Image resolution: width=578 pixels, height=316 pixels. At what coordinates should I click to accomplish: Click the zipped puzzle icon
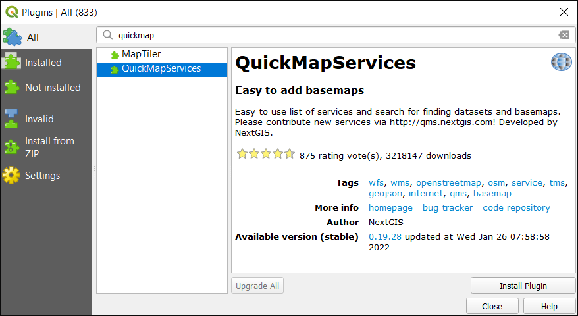(11, 147)
